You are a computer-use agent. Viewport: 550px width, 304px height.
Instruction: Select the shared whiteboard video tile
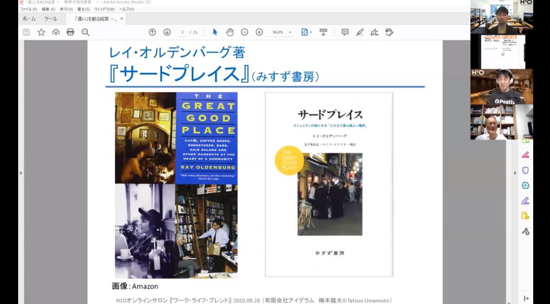coord(501,52)
